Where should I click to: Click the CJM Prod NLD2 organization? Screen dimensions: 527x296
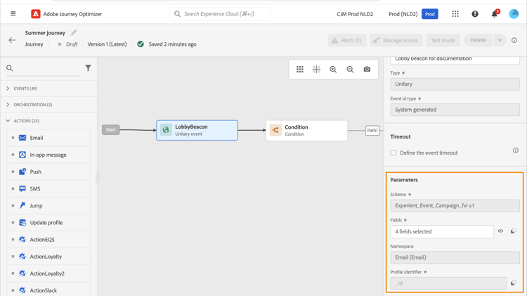tap(355, 14)
